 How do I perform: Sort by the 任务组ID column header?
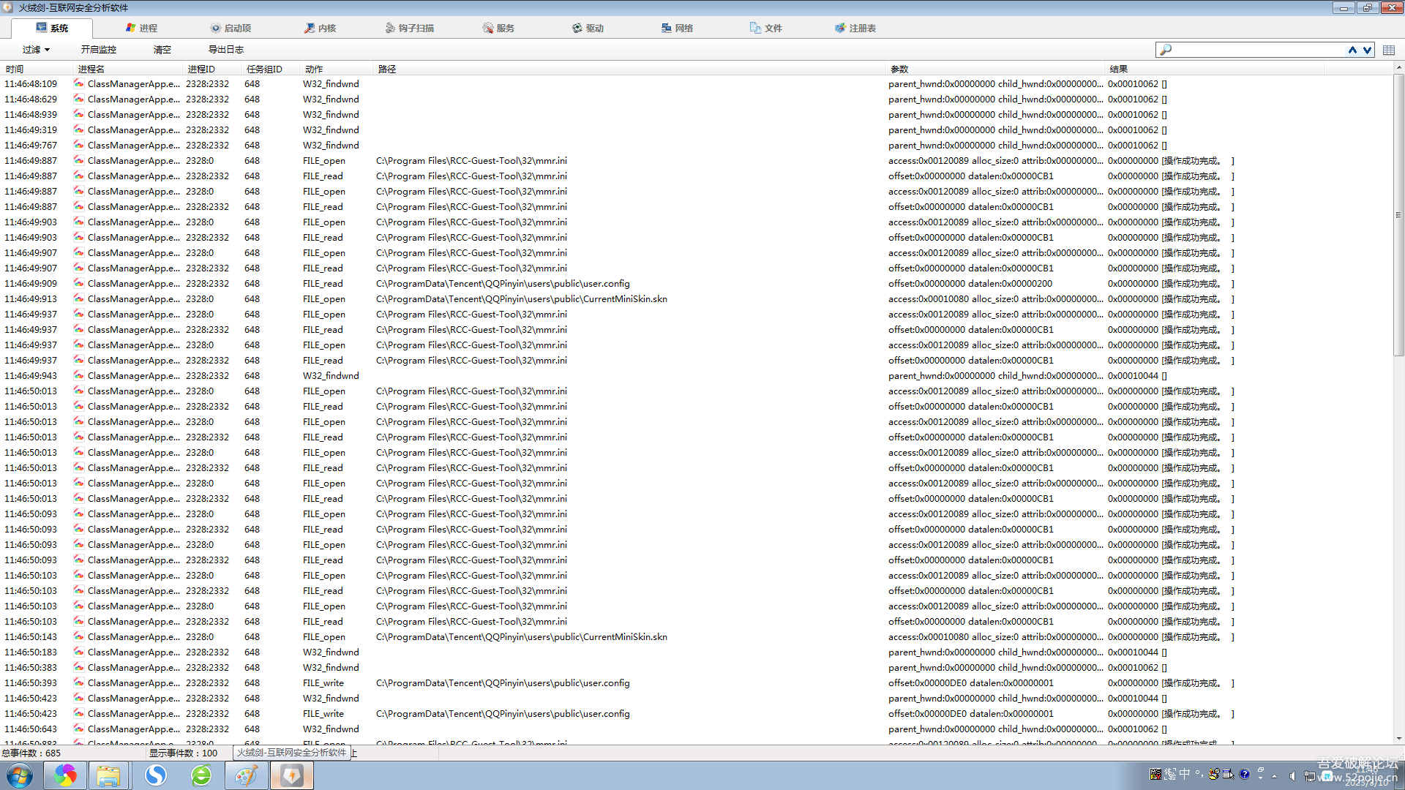[x=270, y=69]
